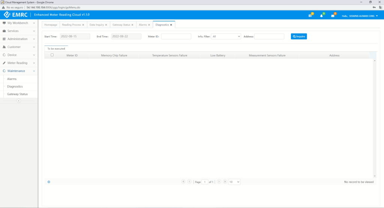
Task: Expand the My Workbench menu chevron
Action: (x=34, y=23)
